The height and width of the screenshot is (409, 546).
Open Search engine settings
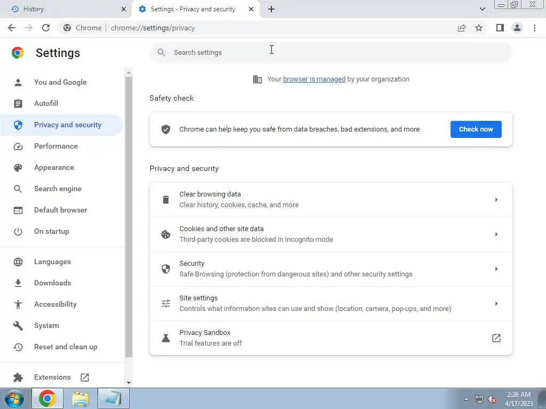pyautogui.click(x=62, y=189)
